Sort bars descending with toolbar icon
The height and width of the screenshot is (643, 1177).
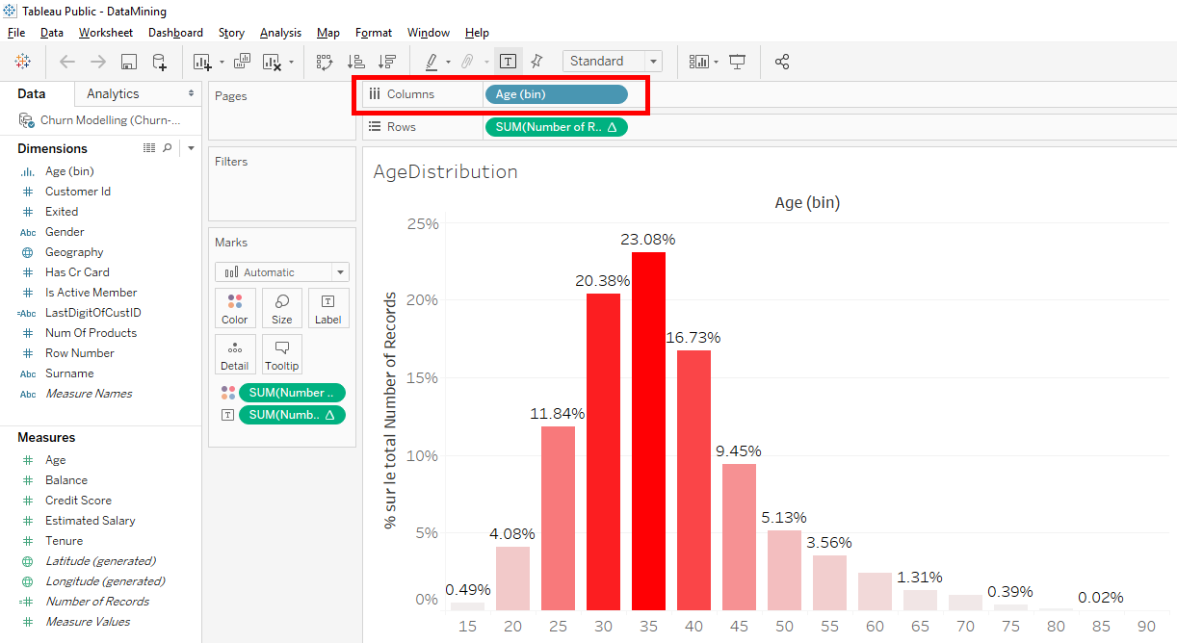(x=387, y=62)
